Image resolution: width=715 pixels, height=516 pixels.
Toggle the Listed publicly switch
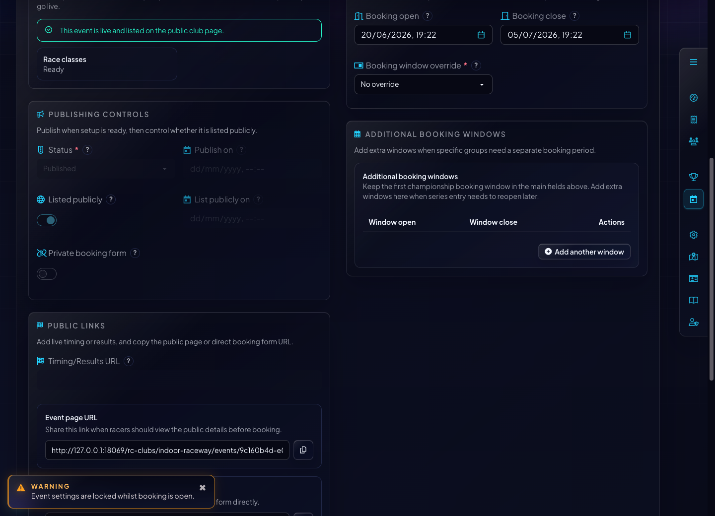[x=47, y=220]
